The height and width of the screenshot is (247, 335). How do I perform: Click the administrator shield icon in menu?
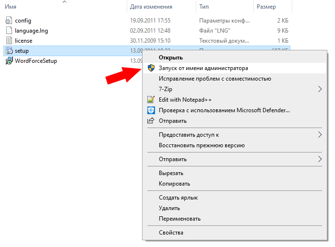(x=151, y=69)
